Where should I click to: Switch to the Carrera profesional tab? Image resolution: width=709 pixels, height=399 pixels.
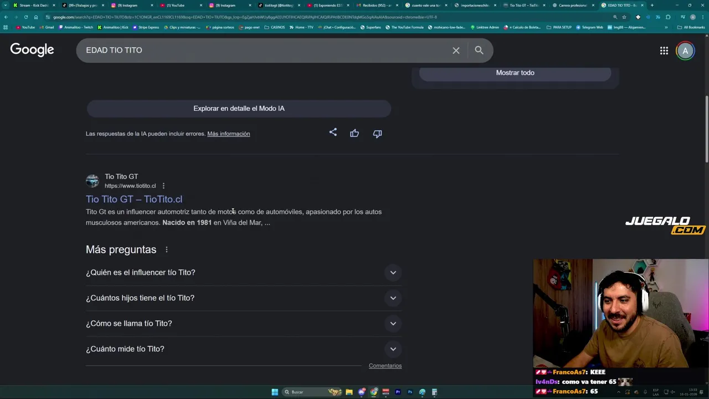click(x=572, y=5)
